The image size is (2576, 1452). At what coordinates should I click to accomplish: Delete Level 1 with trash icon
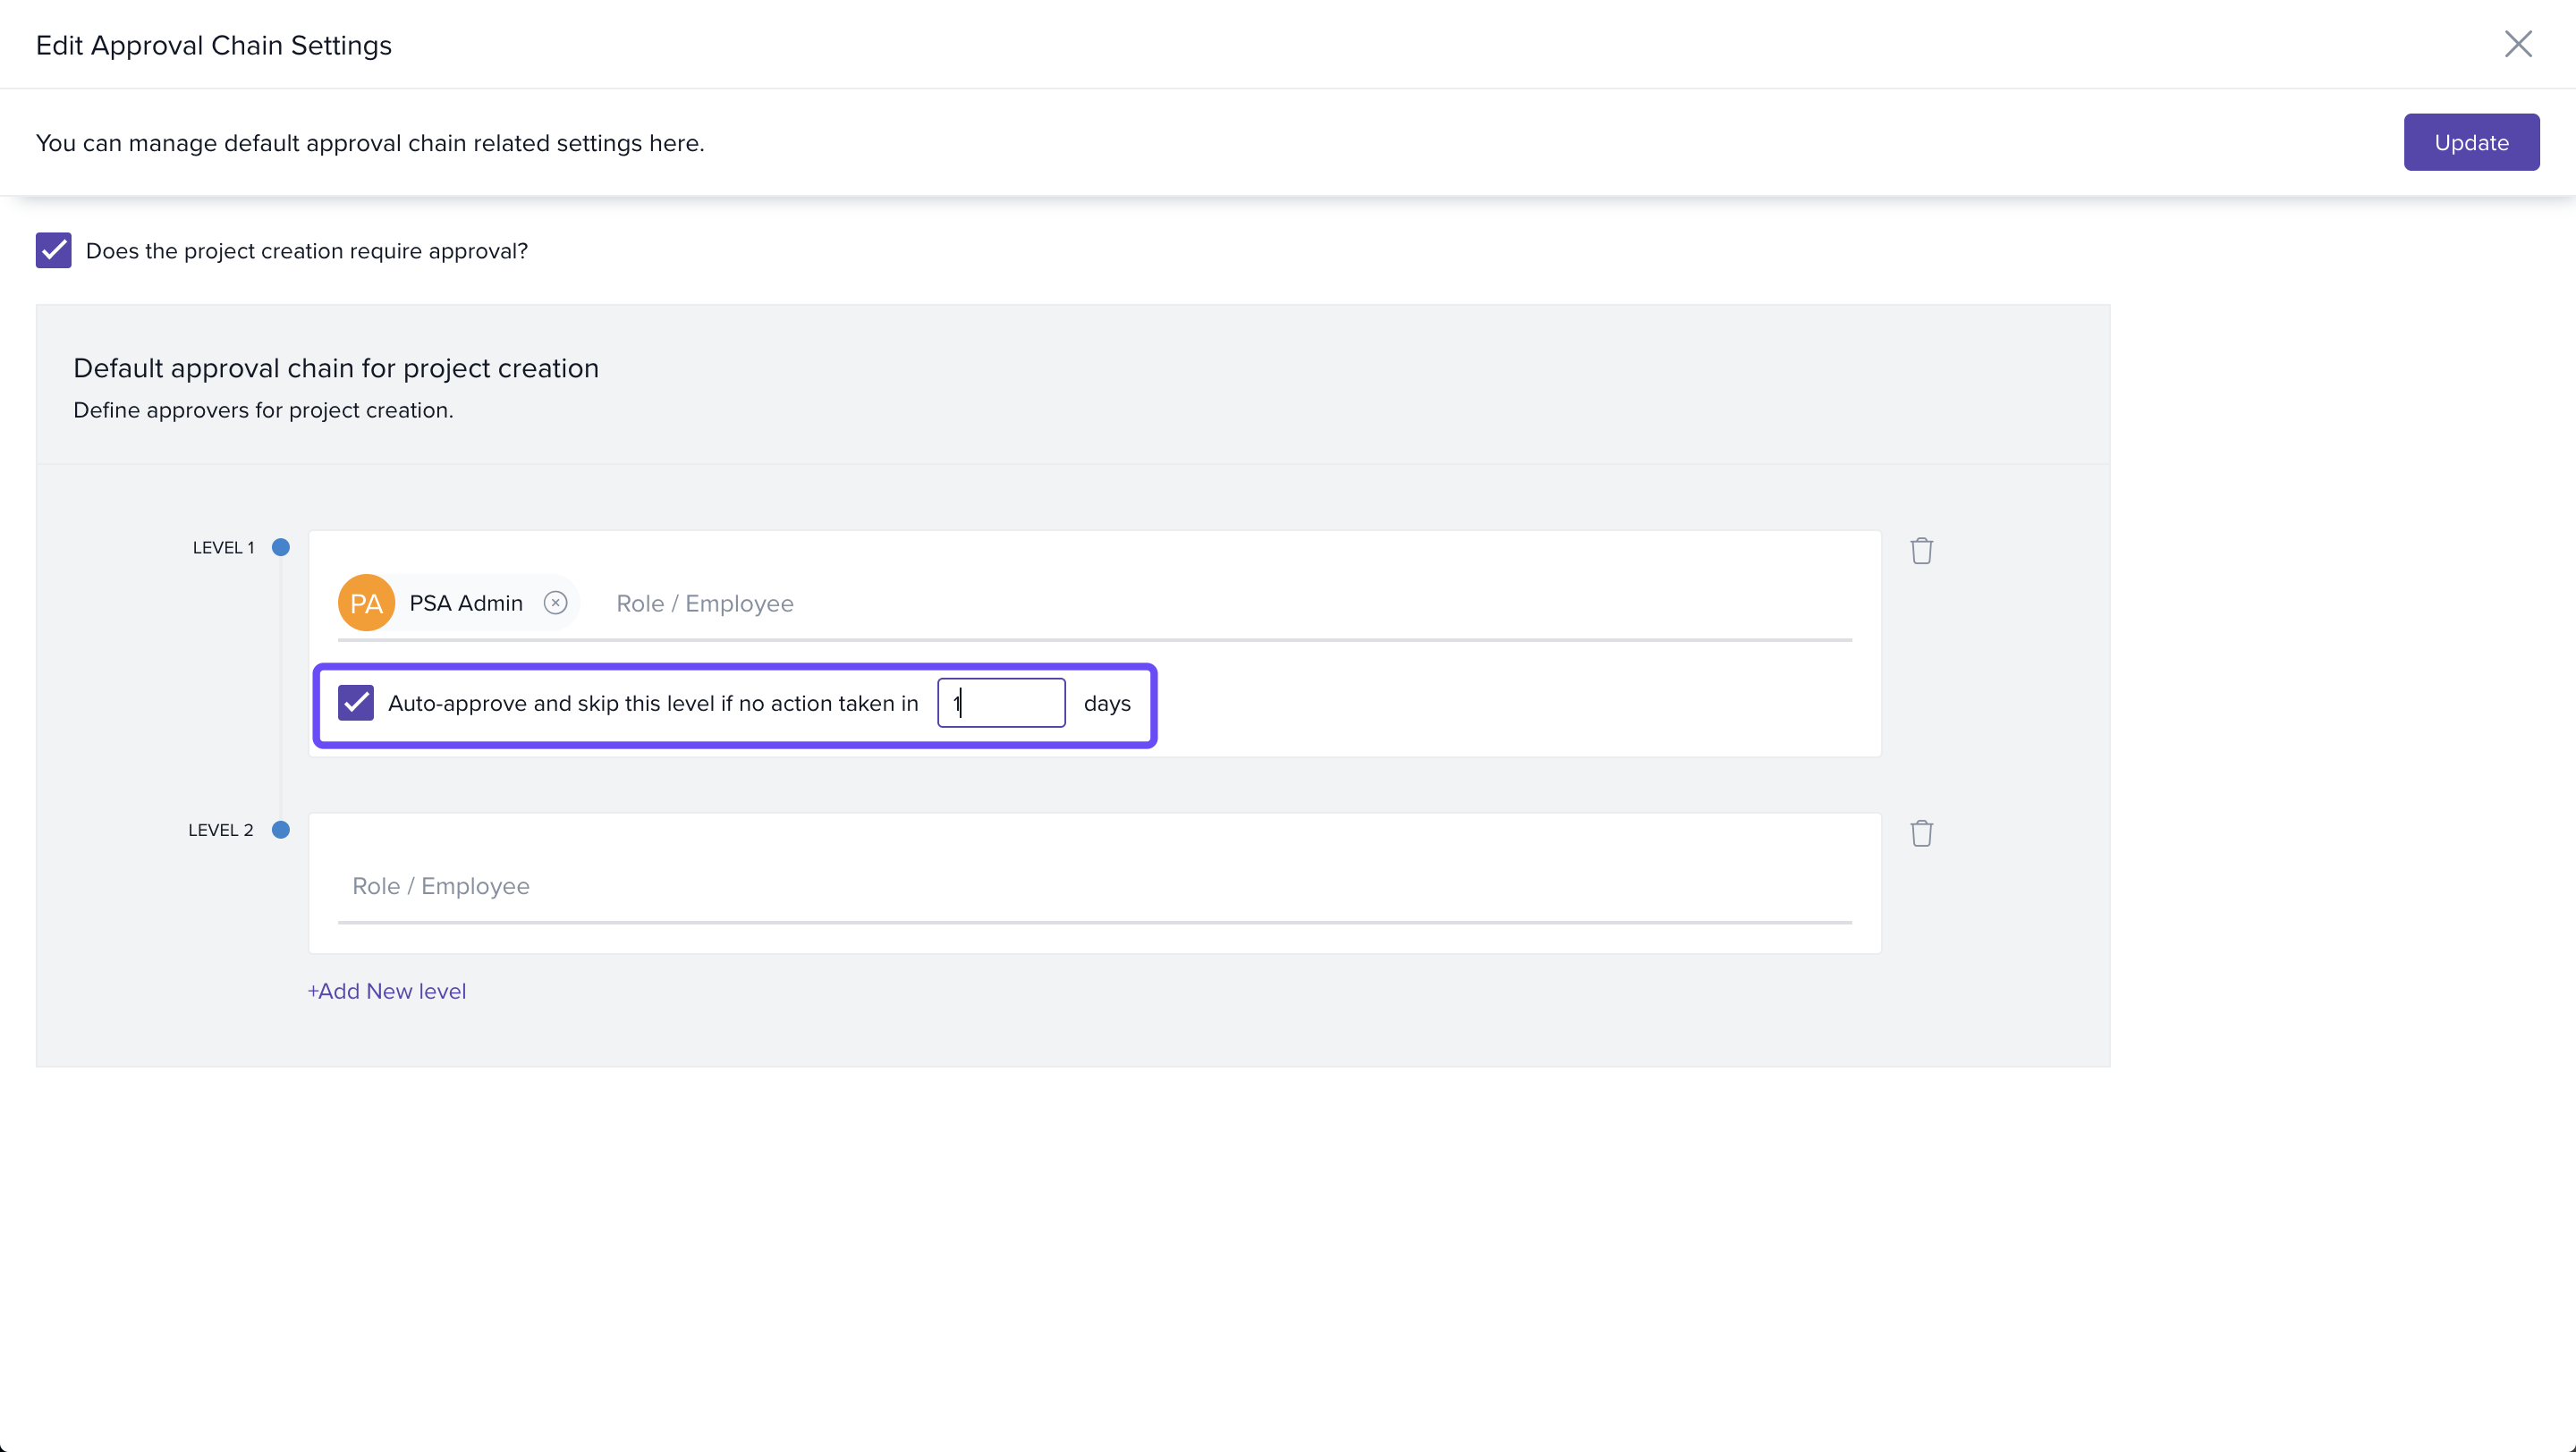[x=1921, y=551]
